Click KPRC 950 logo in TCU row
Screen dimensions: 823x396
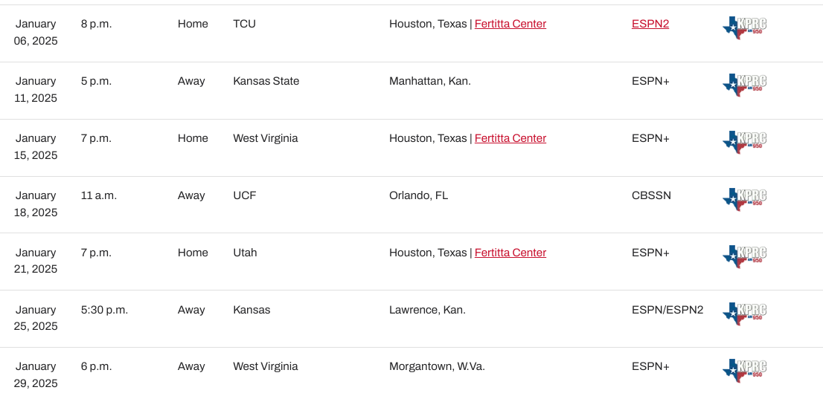click(x=744, y=27)
